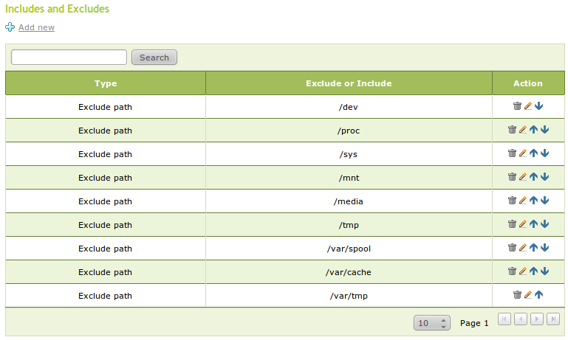568x340 pixels.
Task: Delete the /var/tmp exclude path
Action: coord(517,295)
